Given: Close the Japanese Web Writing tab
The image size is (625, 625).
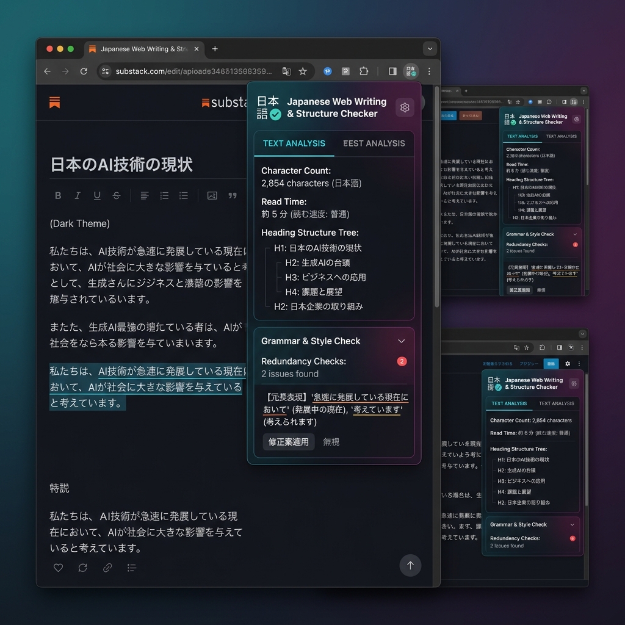Looking at the screenshot, I should point(196,49).
